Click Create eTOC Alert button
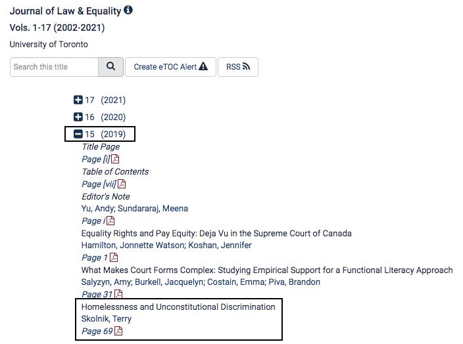 coord(171,67)
